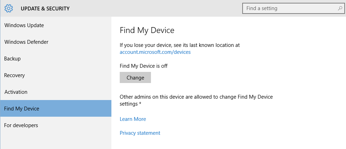
Task: Switch to the Activation section
Action: click(16, 92)
